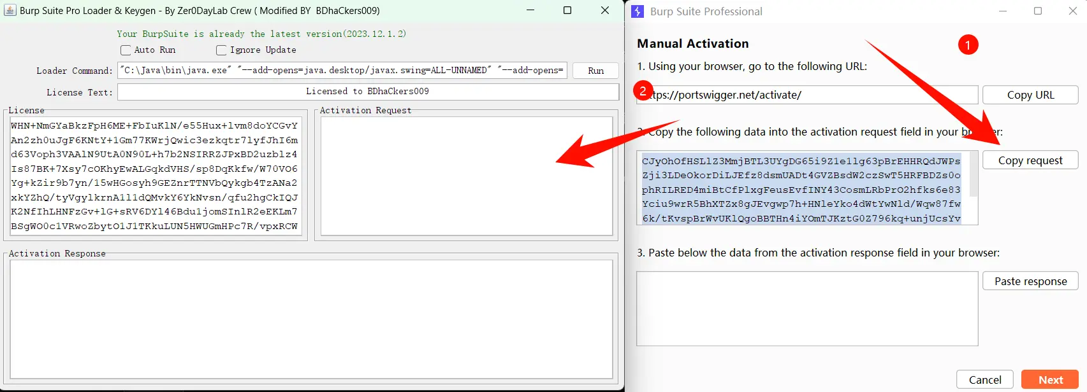
Task: Click the Paste response button
Action: (x=1030, y=281)
